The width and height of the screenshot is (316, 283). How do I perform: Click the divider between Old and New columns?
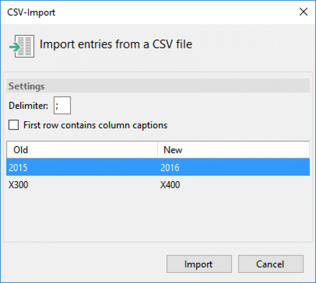click(x=158, y=150)
